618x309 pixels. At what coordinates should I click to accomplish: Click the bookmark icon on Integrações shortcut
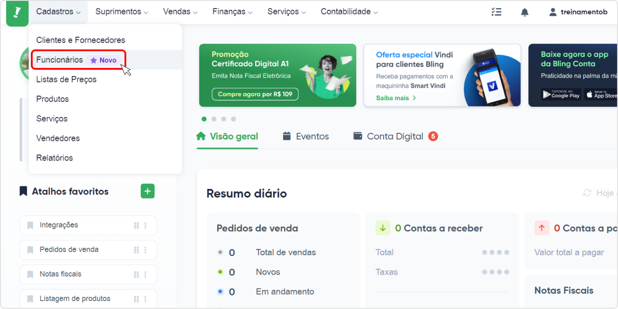30,225
